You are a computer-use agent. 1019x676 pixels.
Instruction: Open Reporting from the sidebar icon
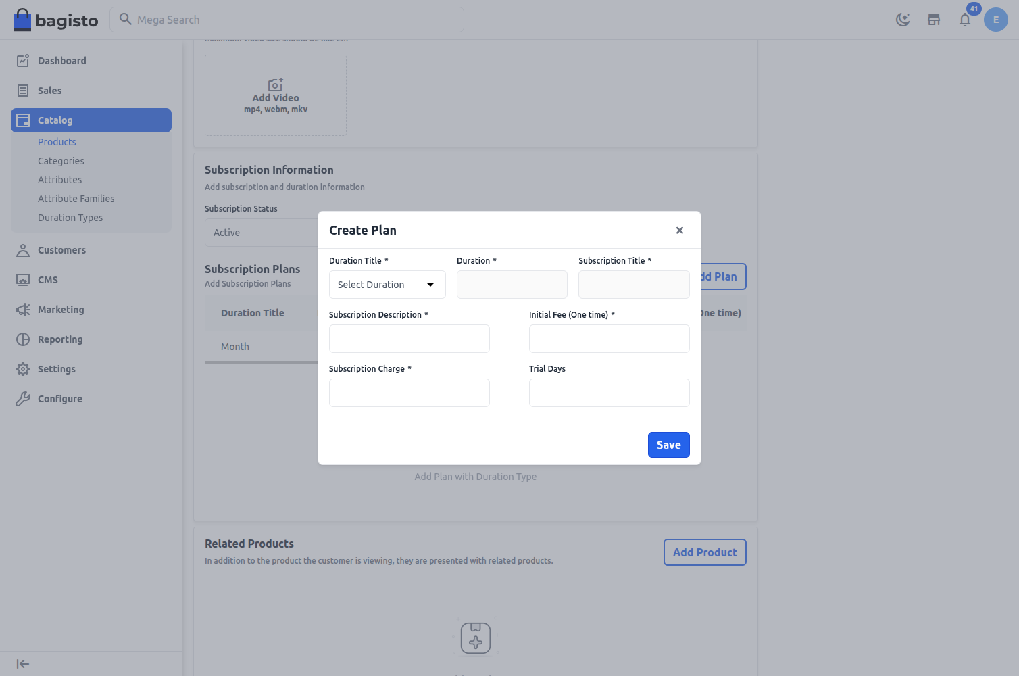click(23, 339)
